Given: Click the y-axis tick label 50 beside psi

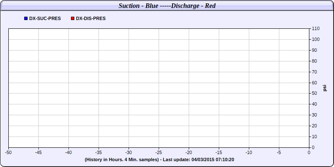Looking at the screenshot, I should coord(314,93).
